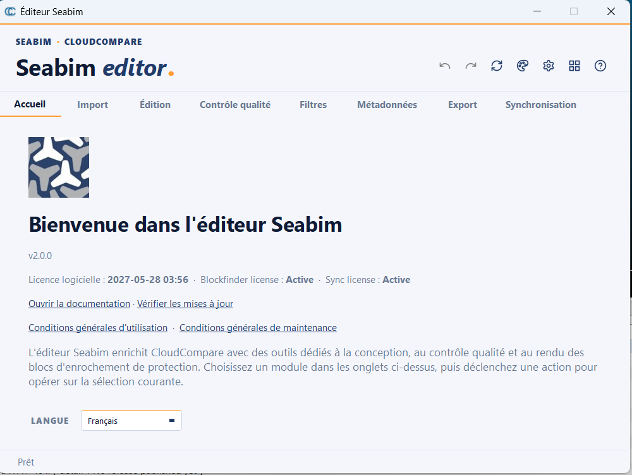The image size is (632, 475).
Task: Click the version text v2.0.0
Action: click(x=40, y=256)
